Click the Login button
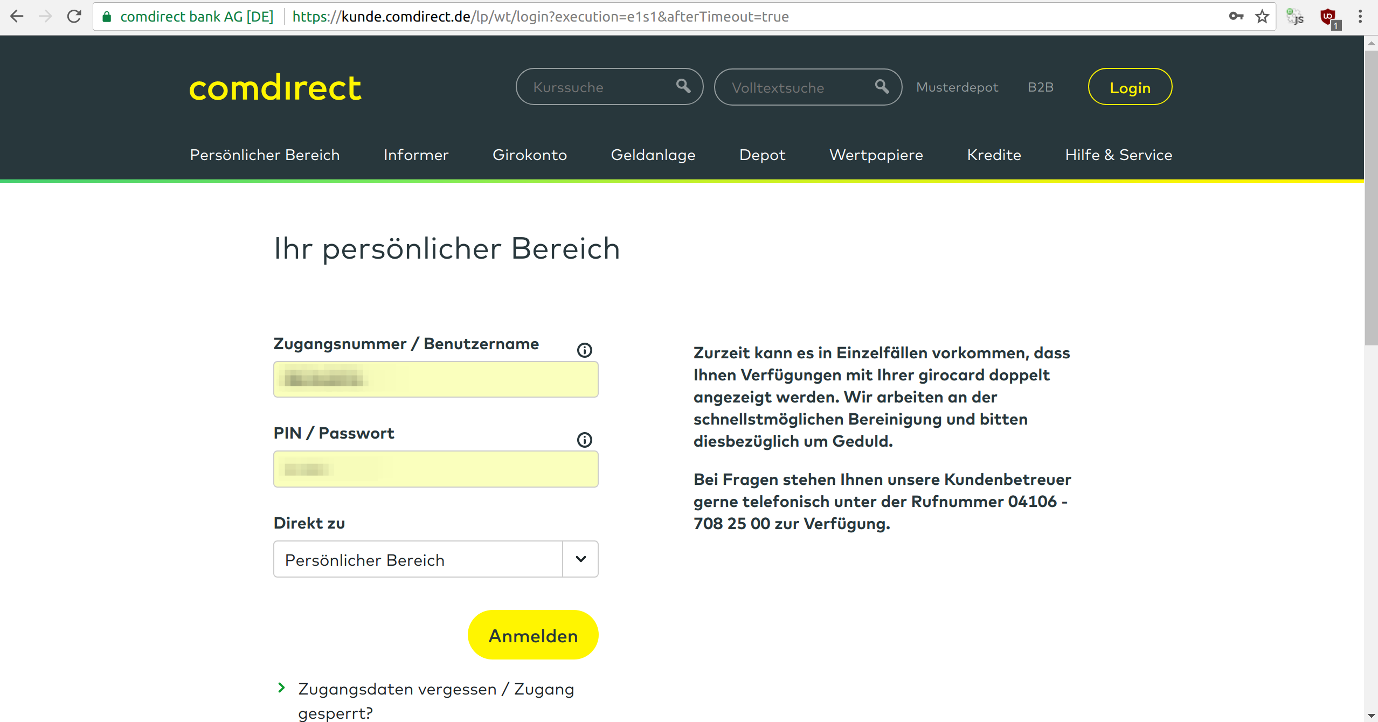 tap(1130, 87)
